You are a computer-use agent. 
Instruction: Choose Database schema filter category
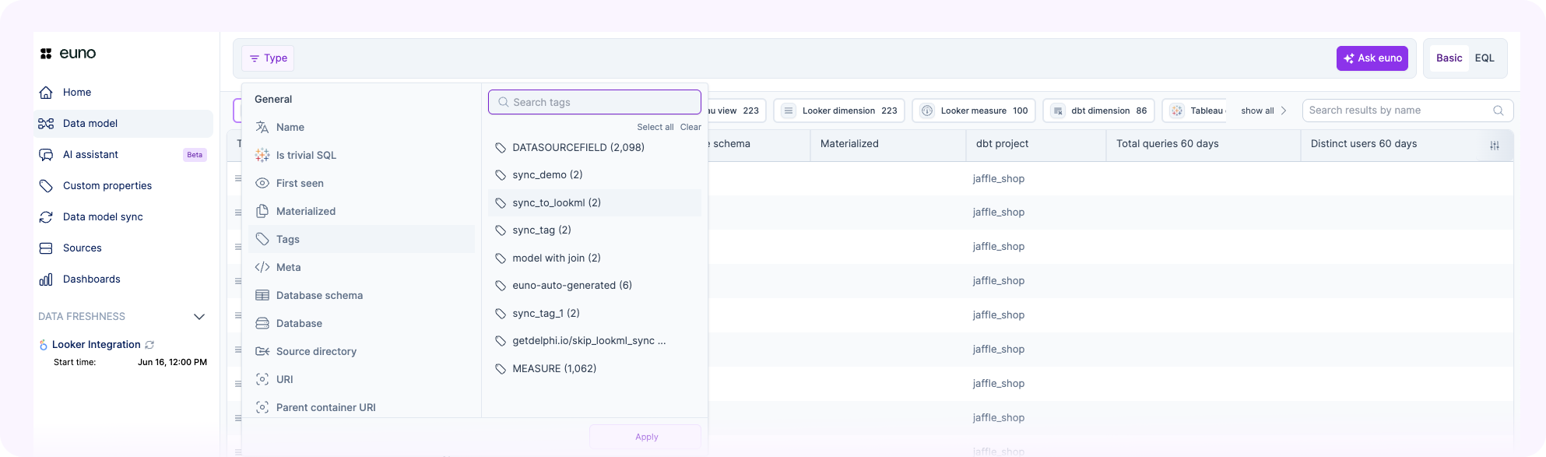pyautogui.click(x=319, y=295)
